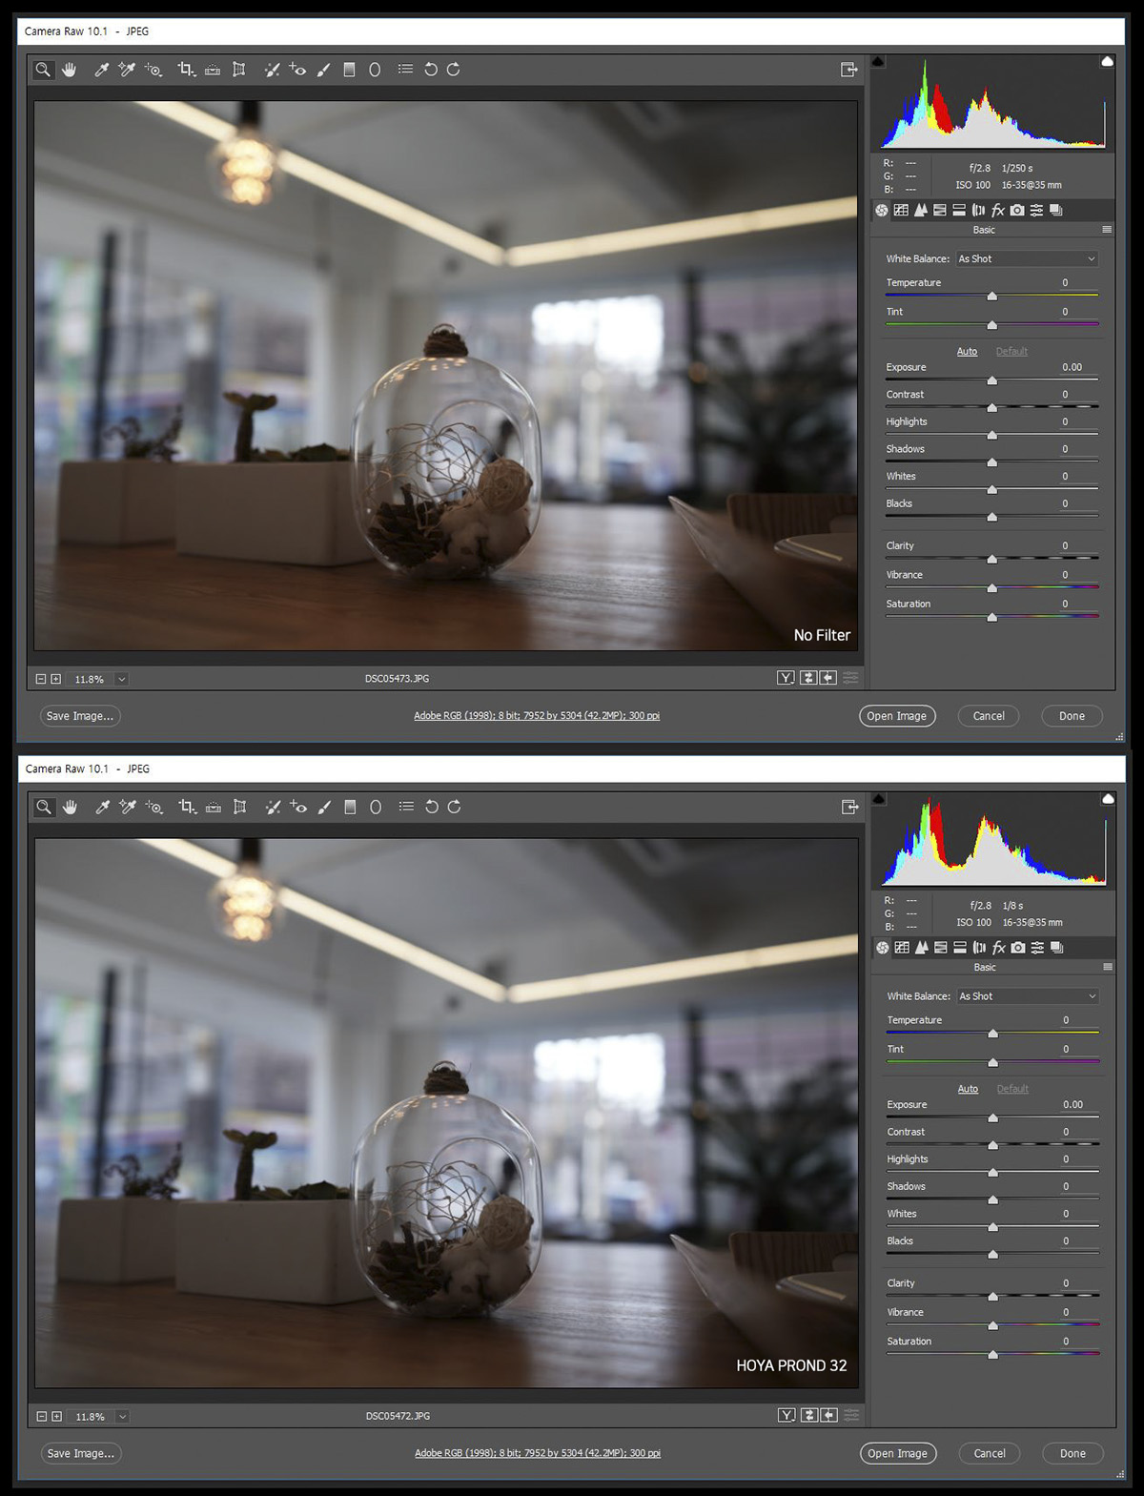This screenshot has width=1144, height=1496.
Task: Click the Spot Removal tool in the top window
Action: point(272,70)
